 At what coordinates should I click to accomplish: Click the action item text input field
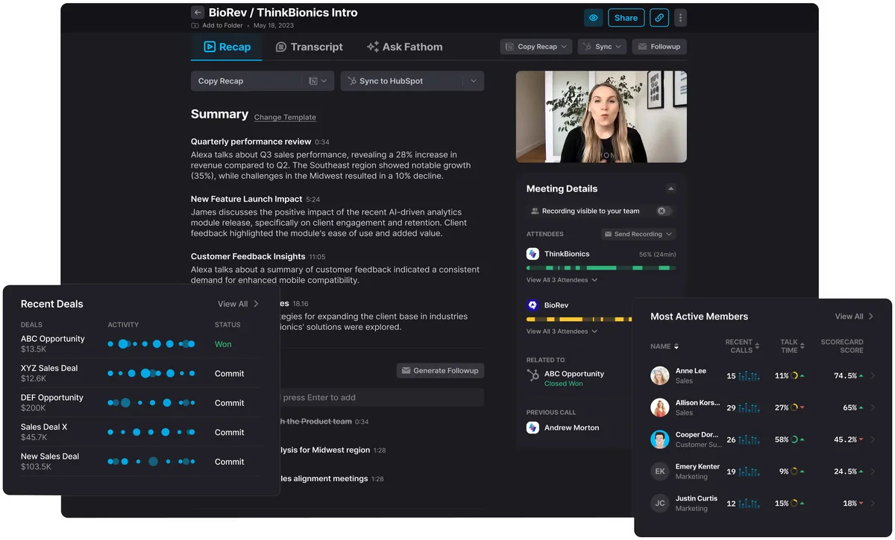[373, 397]
